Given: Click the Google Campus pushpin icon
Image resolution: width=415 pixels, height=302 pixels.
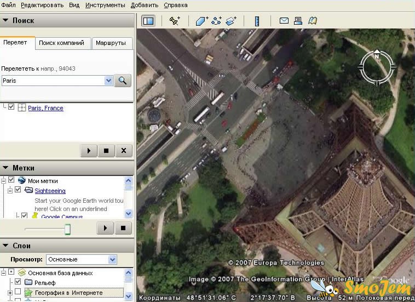Looking at the screenshot, I should (35, 215).
